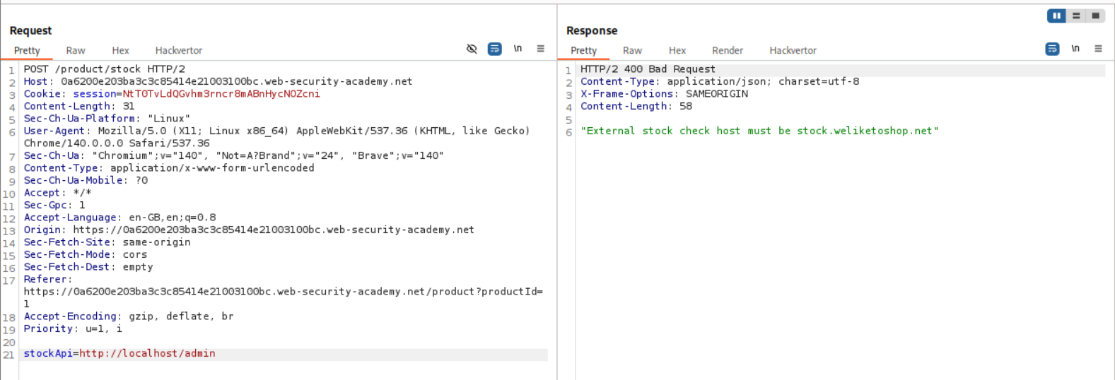Click the session cookie value in request
Screen dimensions: 1115x380
click(221, 94)
